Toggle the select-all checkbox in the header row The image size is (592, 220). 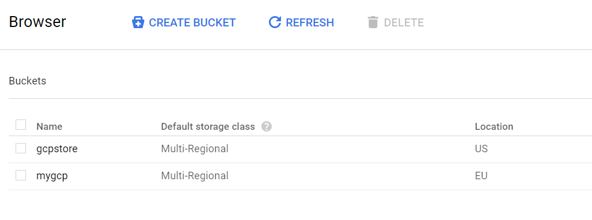pos(21,125)
